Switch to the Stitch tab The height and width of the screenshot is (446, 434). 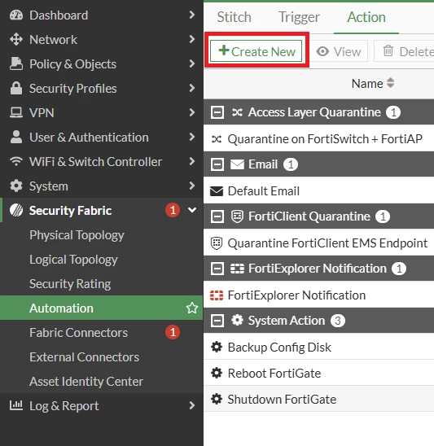coord(235,17)
